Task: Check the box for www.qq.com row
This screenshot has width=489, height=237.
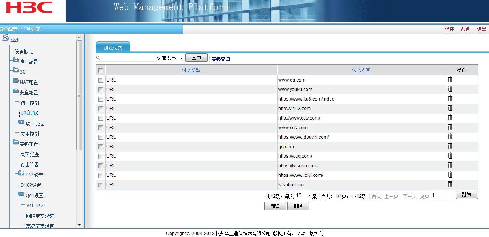Action: (101, 80)
